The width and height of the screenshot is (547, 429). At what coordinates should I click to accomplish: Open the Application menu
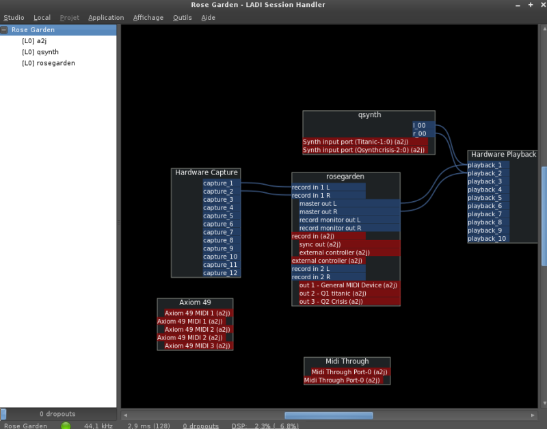[x=106, y=18]
